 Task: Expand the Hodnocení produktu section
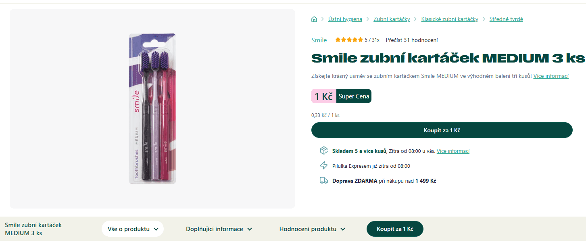tap(312, 229)
